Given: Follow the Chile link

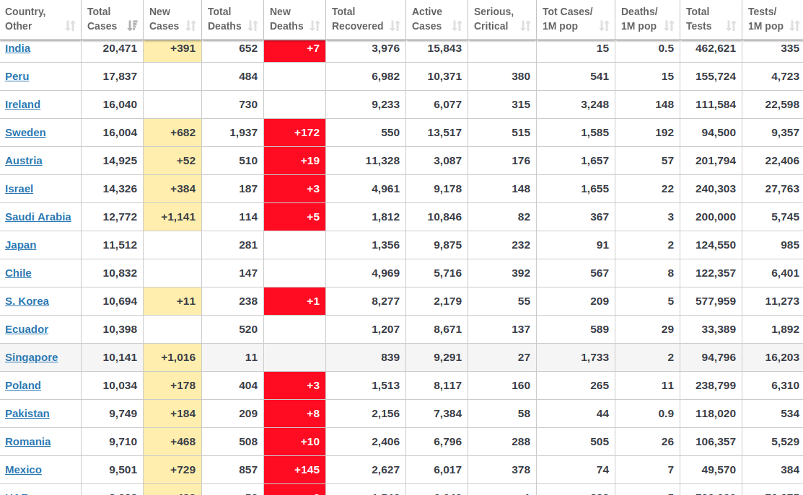Looking at the screenshot, I should pyautogui.click(x=18, y=273).
